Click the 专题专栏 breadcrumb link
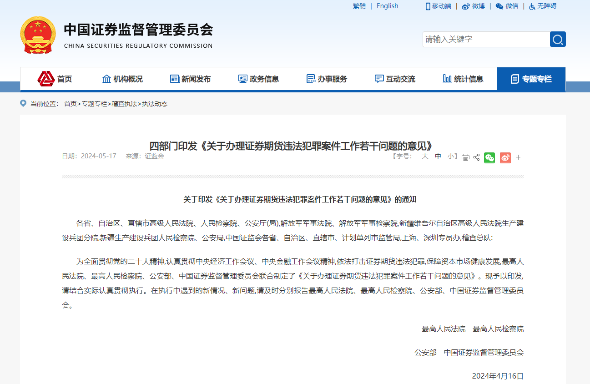Viewport: 590px width, 384px height. (x=94, y=104)
